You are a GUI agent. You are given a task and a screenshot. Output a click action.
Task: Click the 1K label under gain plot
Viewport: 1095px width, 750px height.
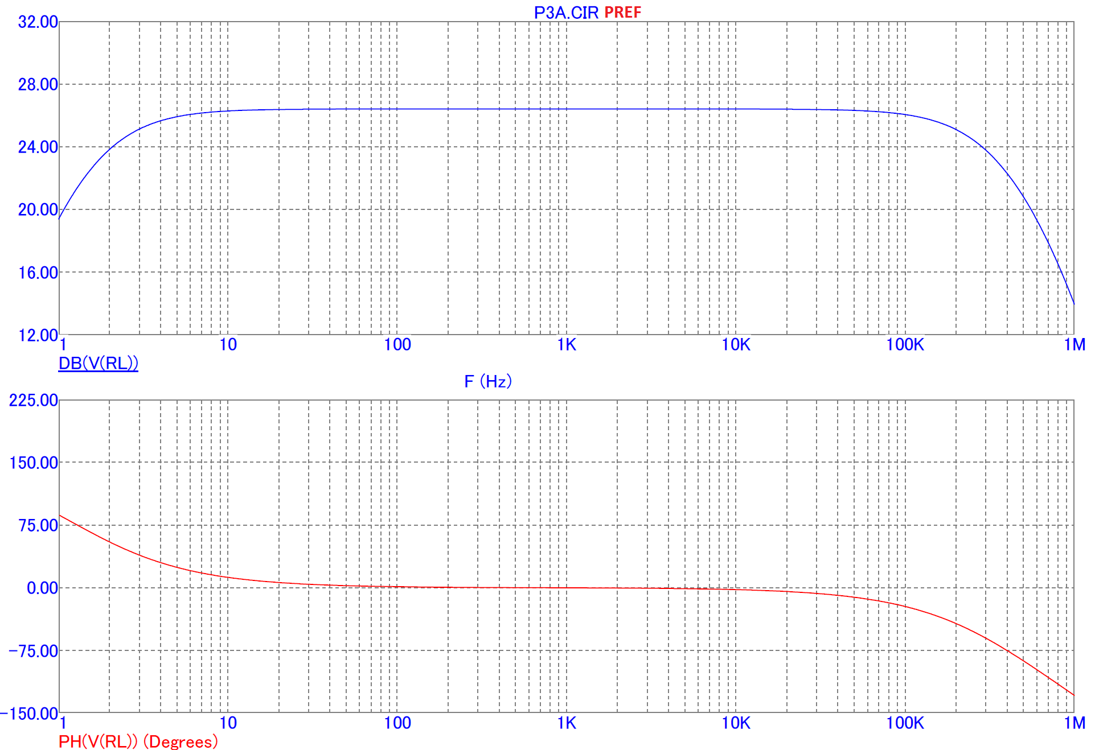tap(567, 345)
